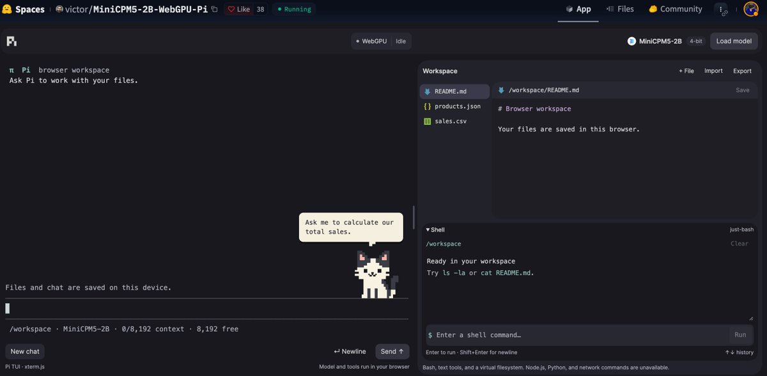Click the '8,192 free' status text

pyautogui.click(x=217, y=329)
